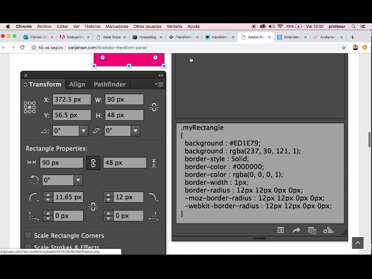This screenshot has width=372, height=279.
Task: Click the page vertical scrollbar
Action: (370, 139)
